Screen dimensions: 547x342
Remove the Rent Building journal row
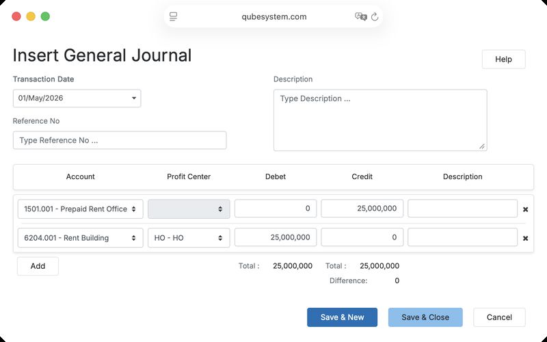coord(525,238)
